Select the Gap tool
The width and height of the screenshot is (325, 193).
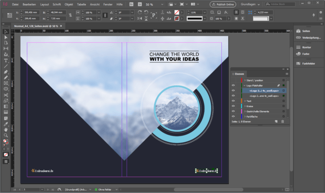pos(6,48)
